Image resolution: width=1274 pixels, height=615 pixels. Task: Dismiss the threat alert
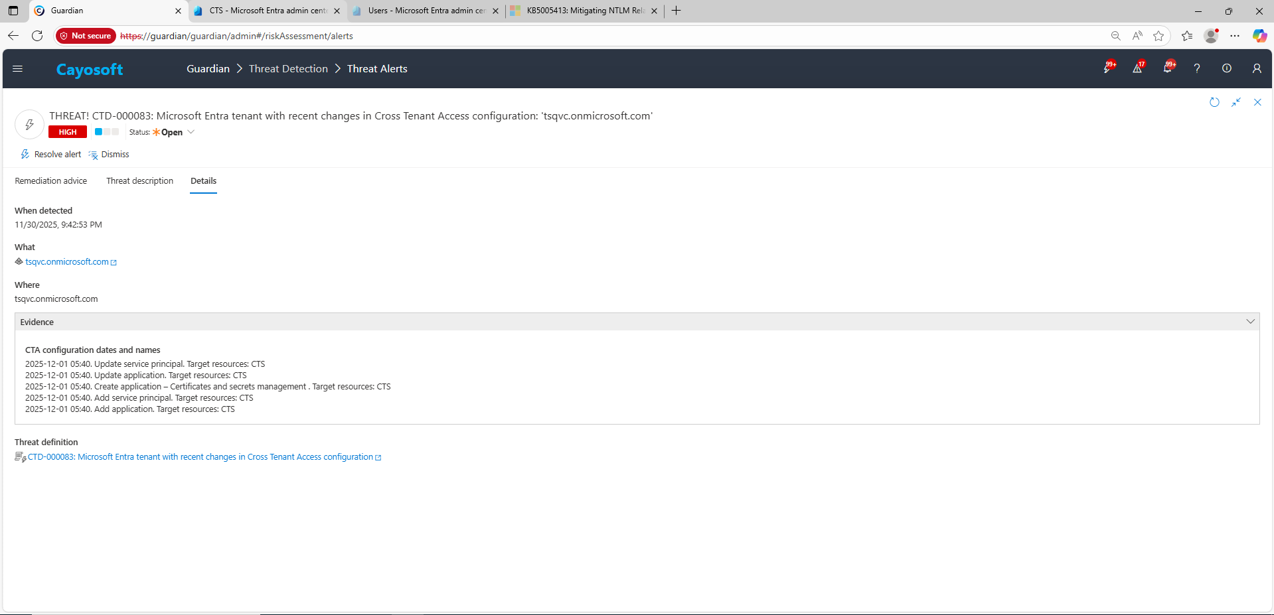point(110,155)
